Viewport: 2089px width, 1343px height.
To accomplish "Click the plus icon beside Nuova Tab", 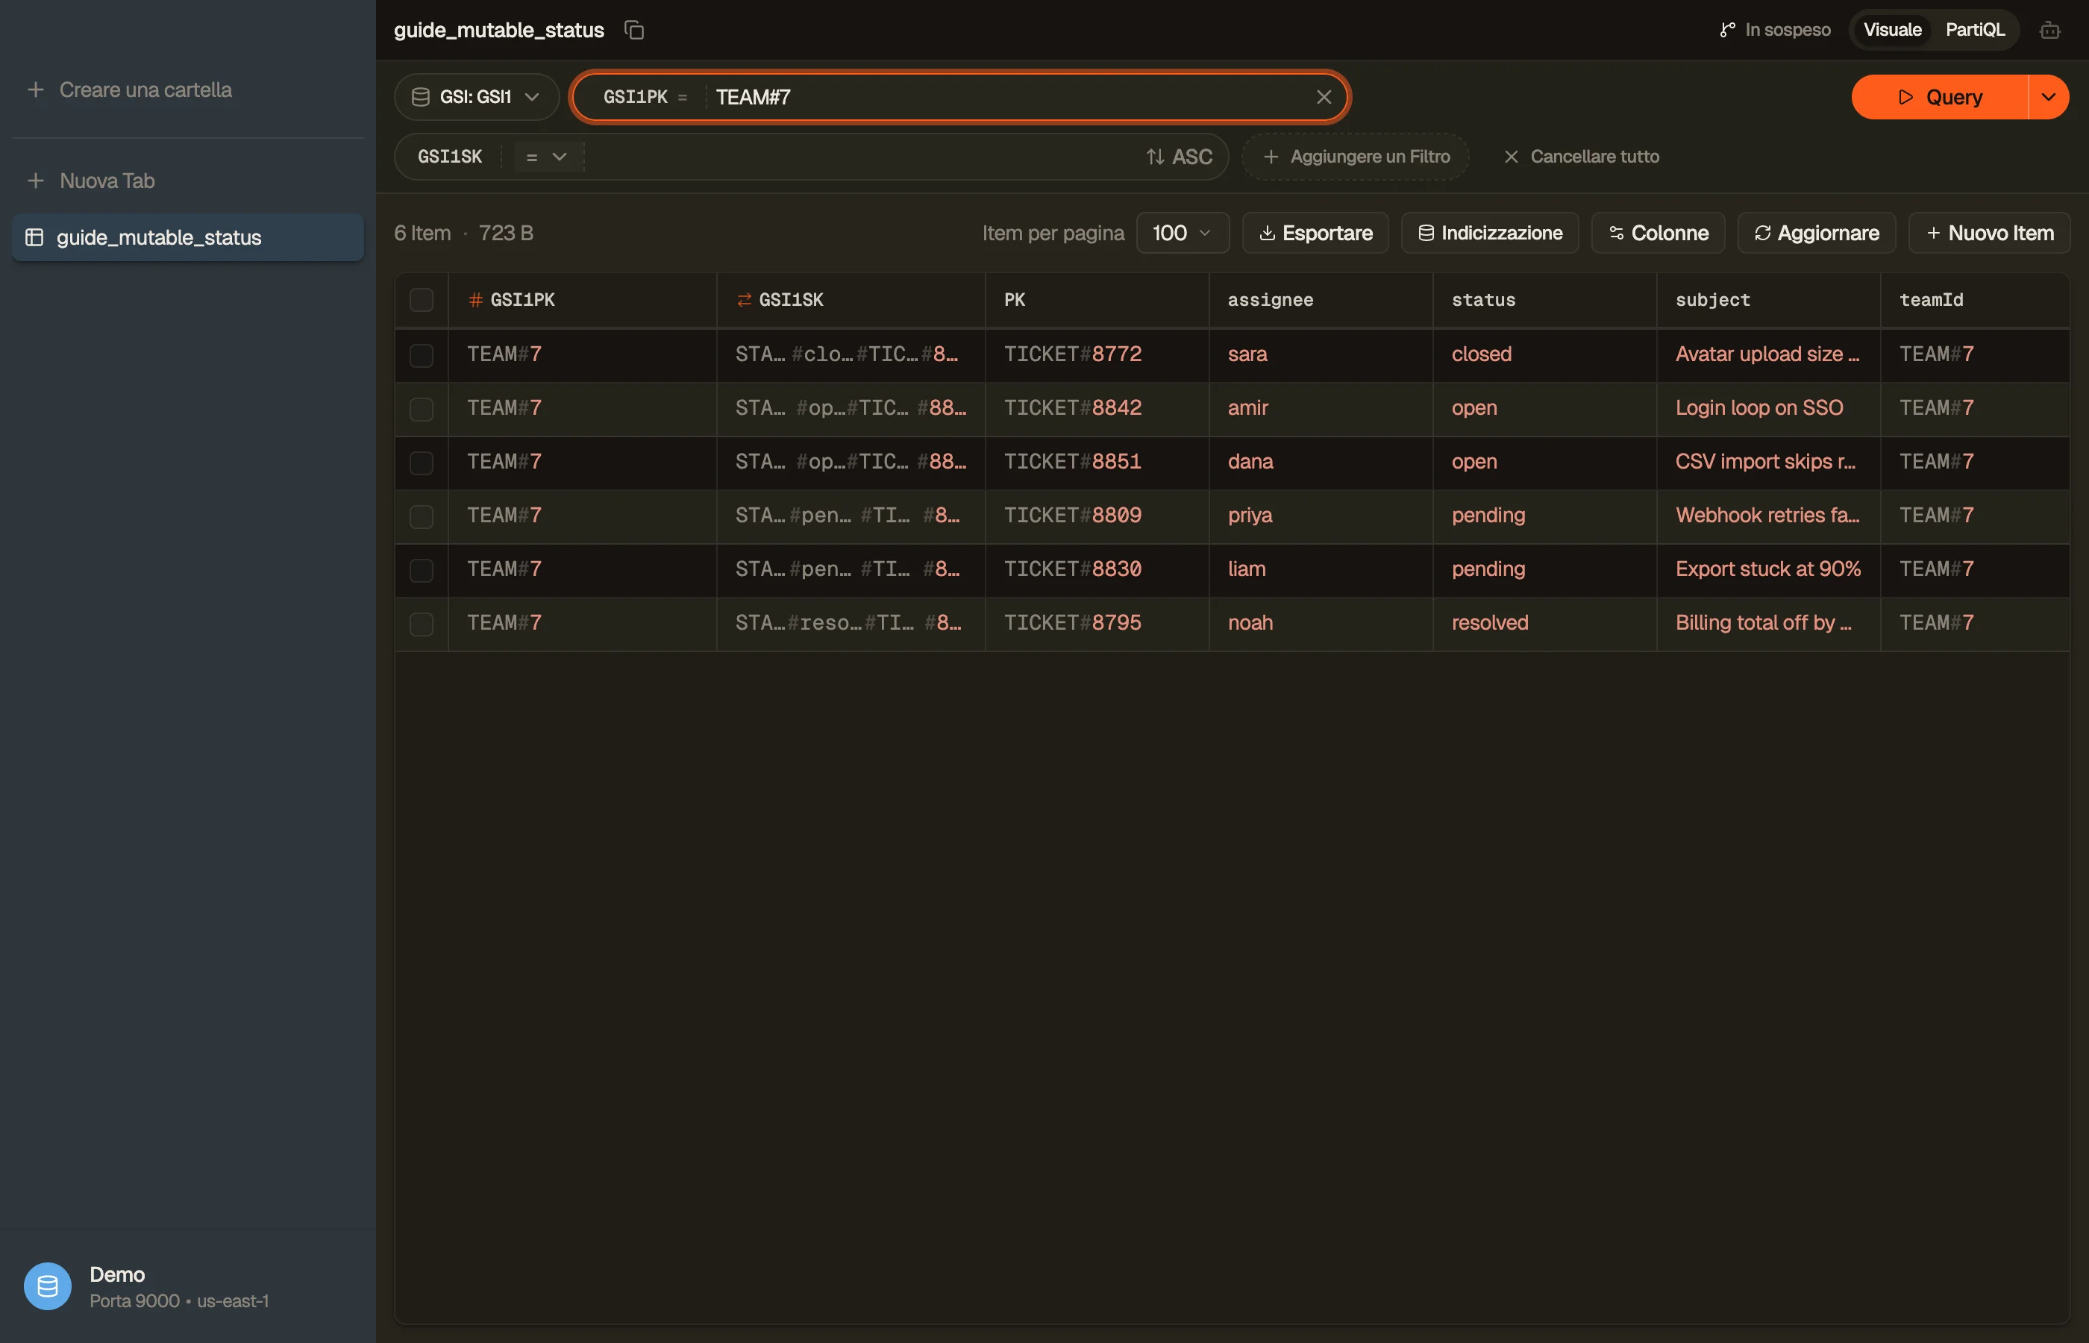I will pyautogui.click(x=36, y=181).
